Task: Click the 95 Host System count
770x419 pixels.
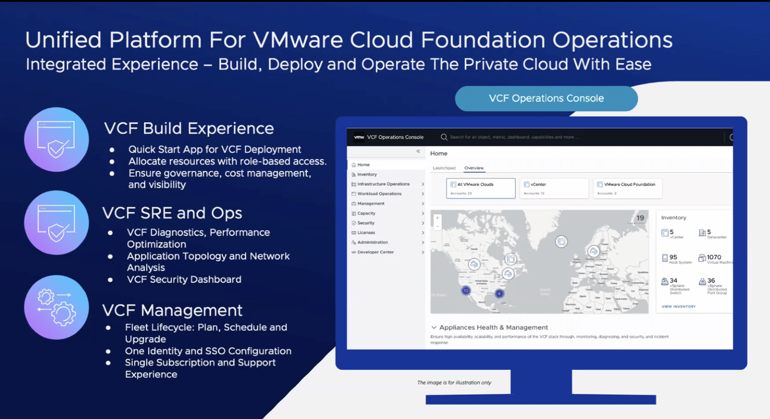Action: click(x=673, y=257)
